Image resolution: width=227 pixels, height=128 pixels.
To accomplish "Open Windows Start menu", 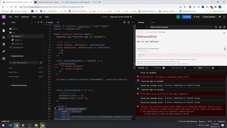I will (x=3, y=125).
